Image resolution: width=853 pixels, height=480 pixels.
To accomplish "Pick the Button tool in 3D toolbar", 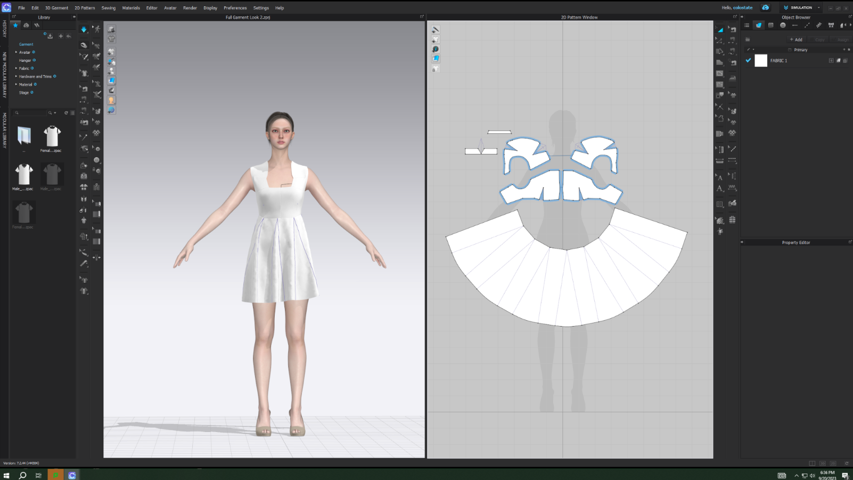I will 97,160.
